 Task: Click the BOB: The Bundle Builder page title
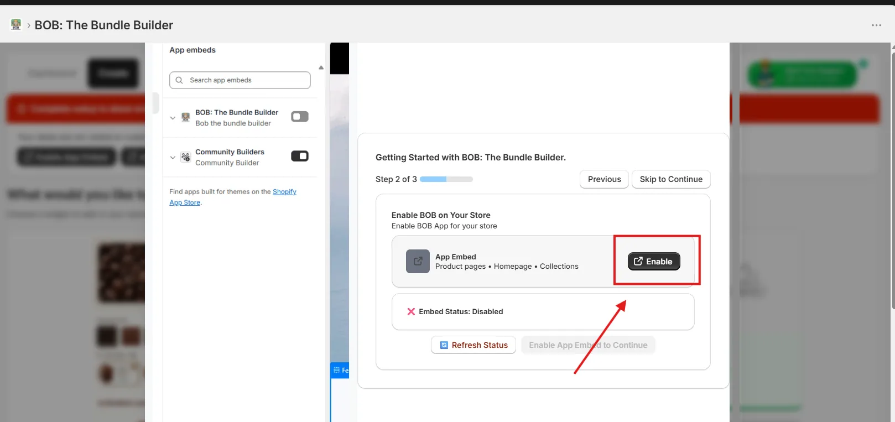[x=104, y=25]
